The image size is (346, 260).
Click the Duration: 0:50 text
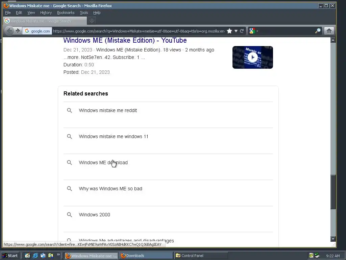tap(78, 65)
